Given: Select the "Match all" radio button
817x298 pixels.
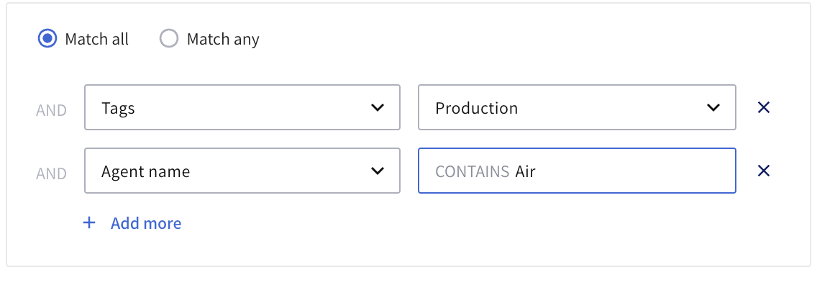Looking at the screenshot, I should click(47, 39).
